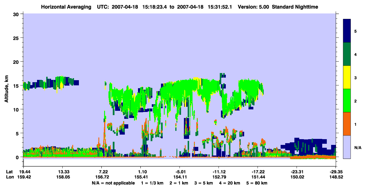
Task: Click the color bar label 2
Action: (355, 101)
